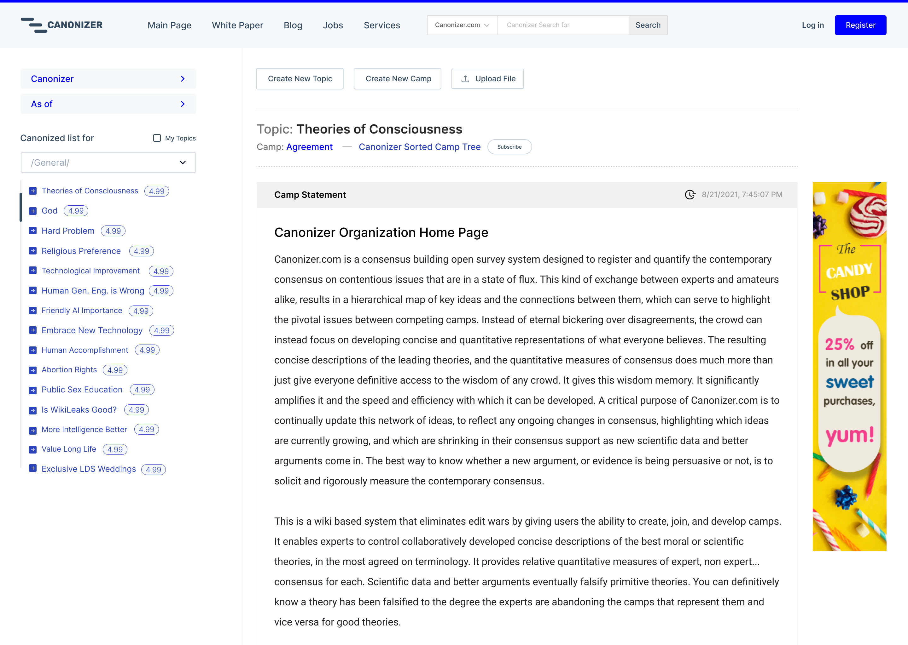The width and height of the screenshot is (908, 645).
Task: Click arrow icon beside Hard Problem
Action: (x=33, y=231)
